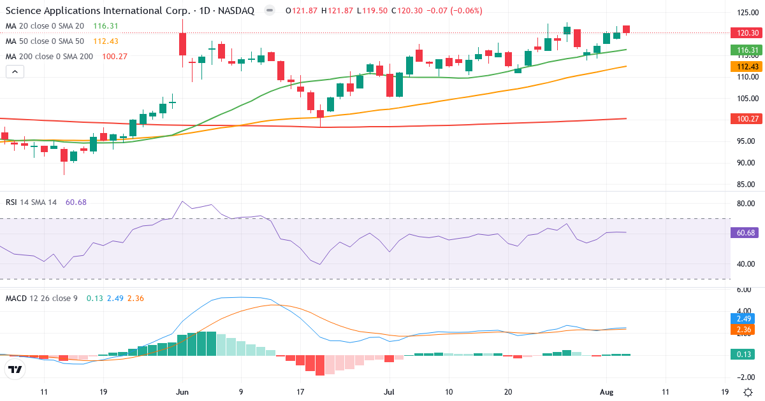The width and height of the screenshot is (765, 401).
Task: Click the green 0.13 histogram value tag
Action: (743, 355)
